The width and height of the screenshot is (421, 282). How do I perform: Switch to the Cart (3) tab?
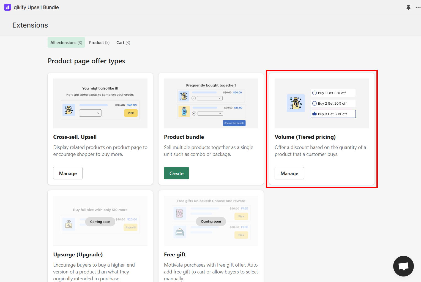coord(123,42)
